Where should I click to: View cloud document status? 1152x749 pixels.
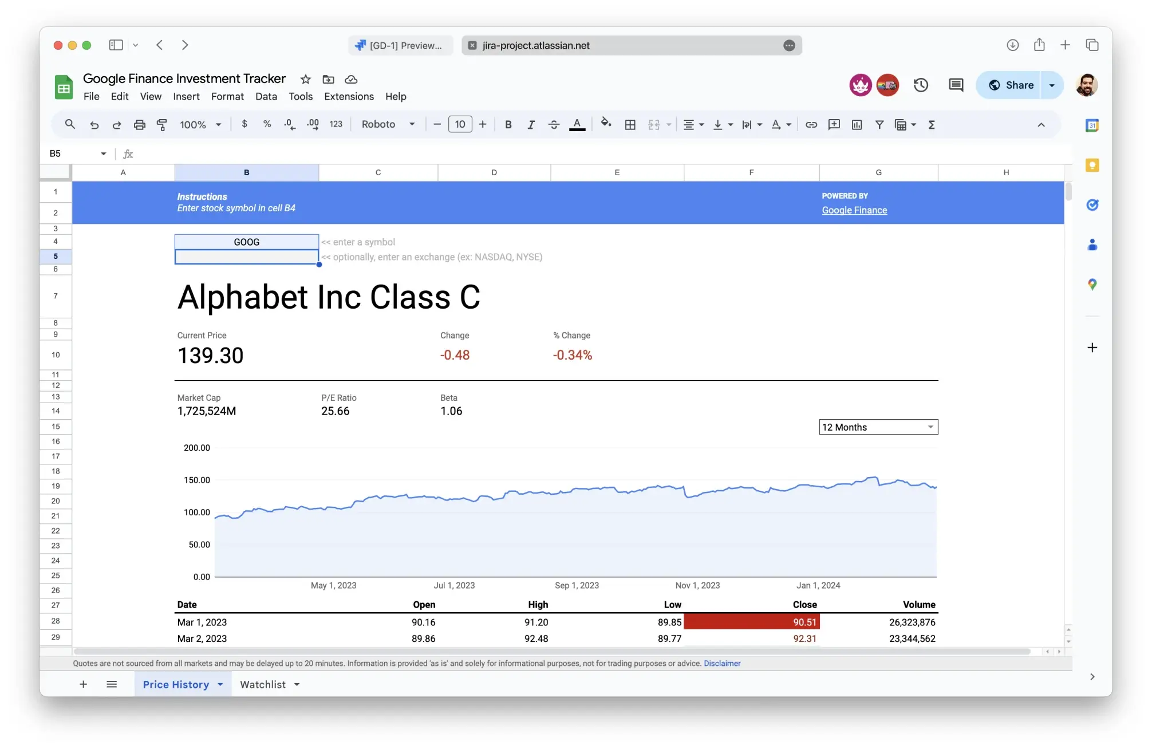pos(351,79)
